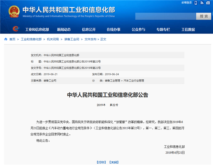Viewport: 213px width, 165px height.
Task: Click the sitemap grid icon in header
Action: click(208, 3)
